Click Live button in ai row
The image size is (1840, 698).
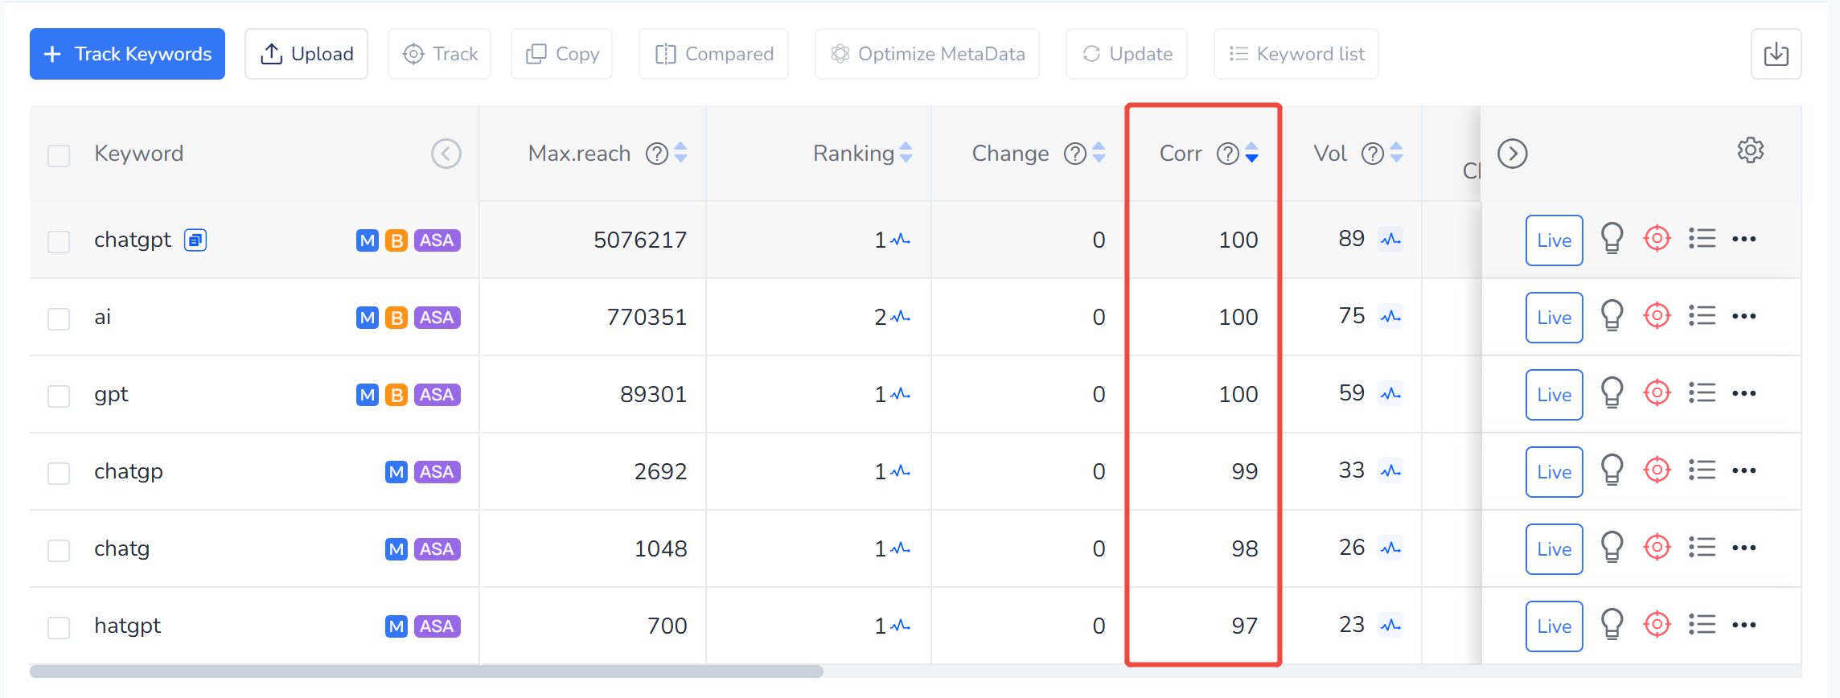[x=1555, y=318]
